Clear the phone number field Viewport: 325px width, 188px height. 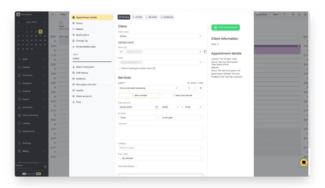coord(200,52)
